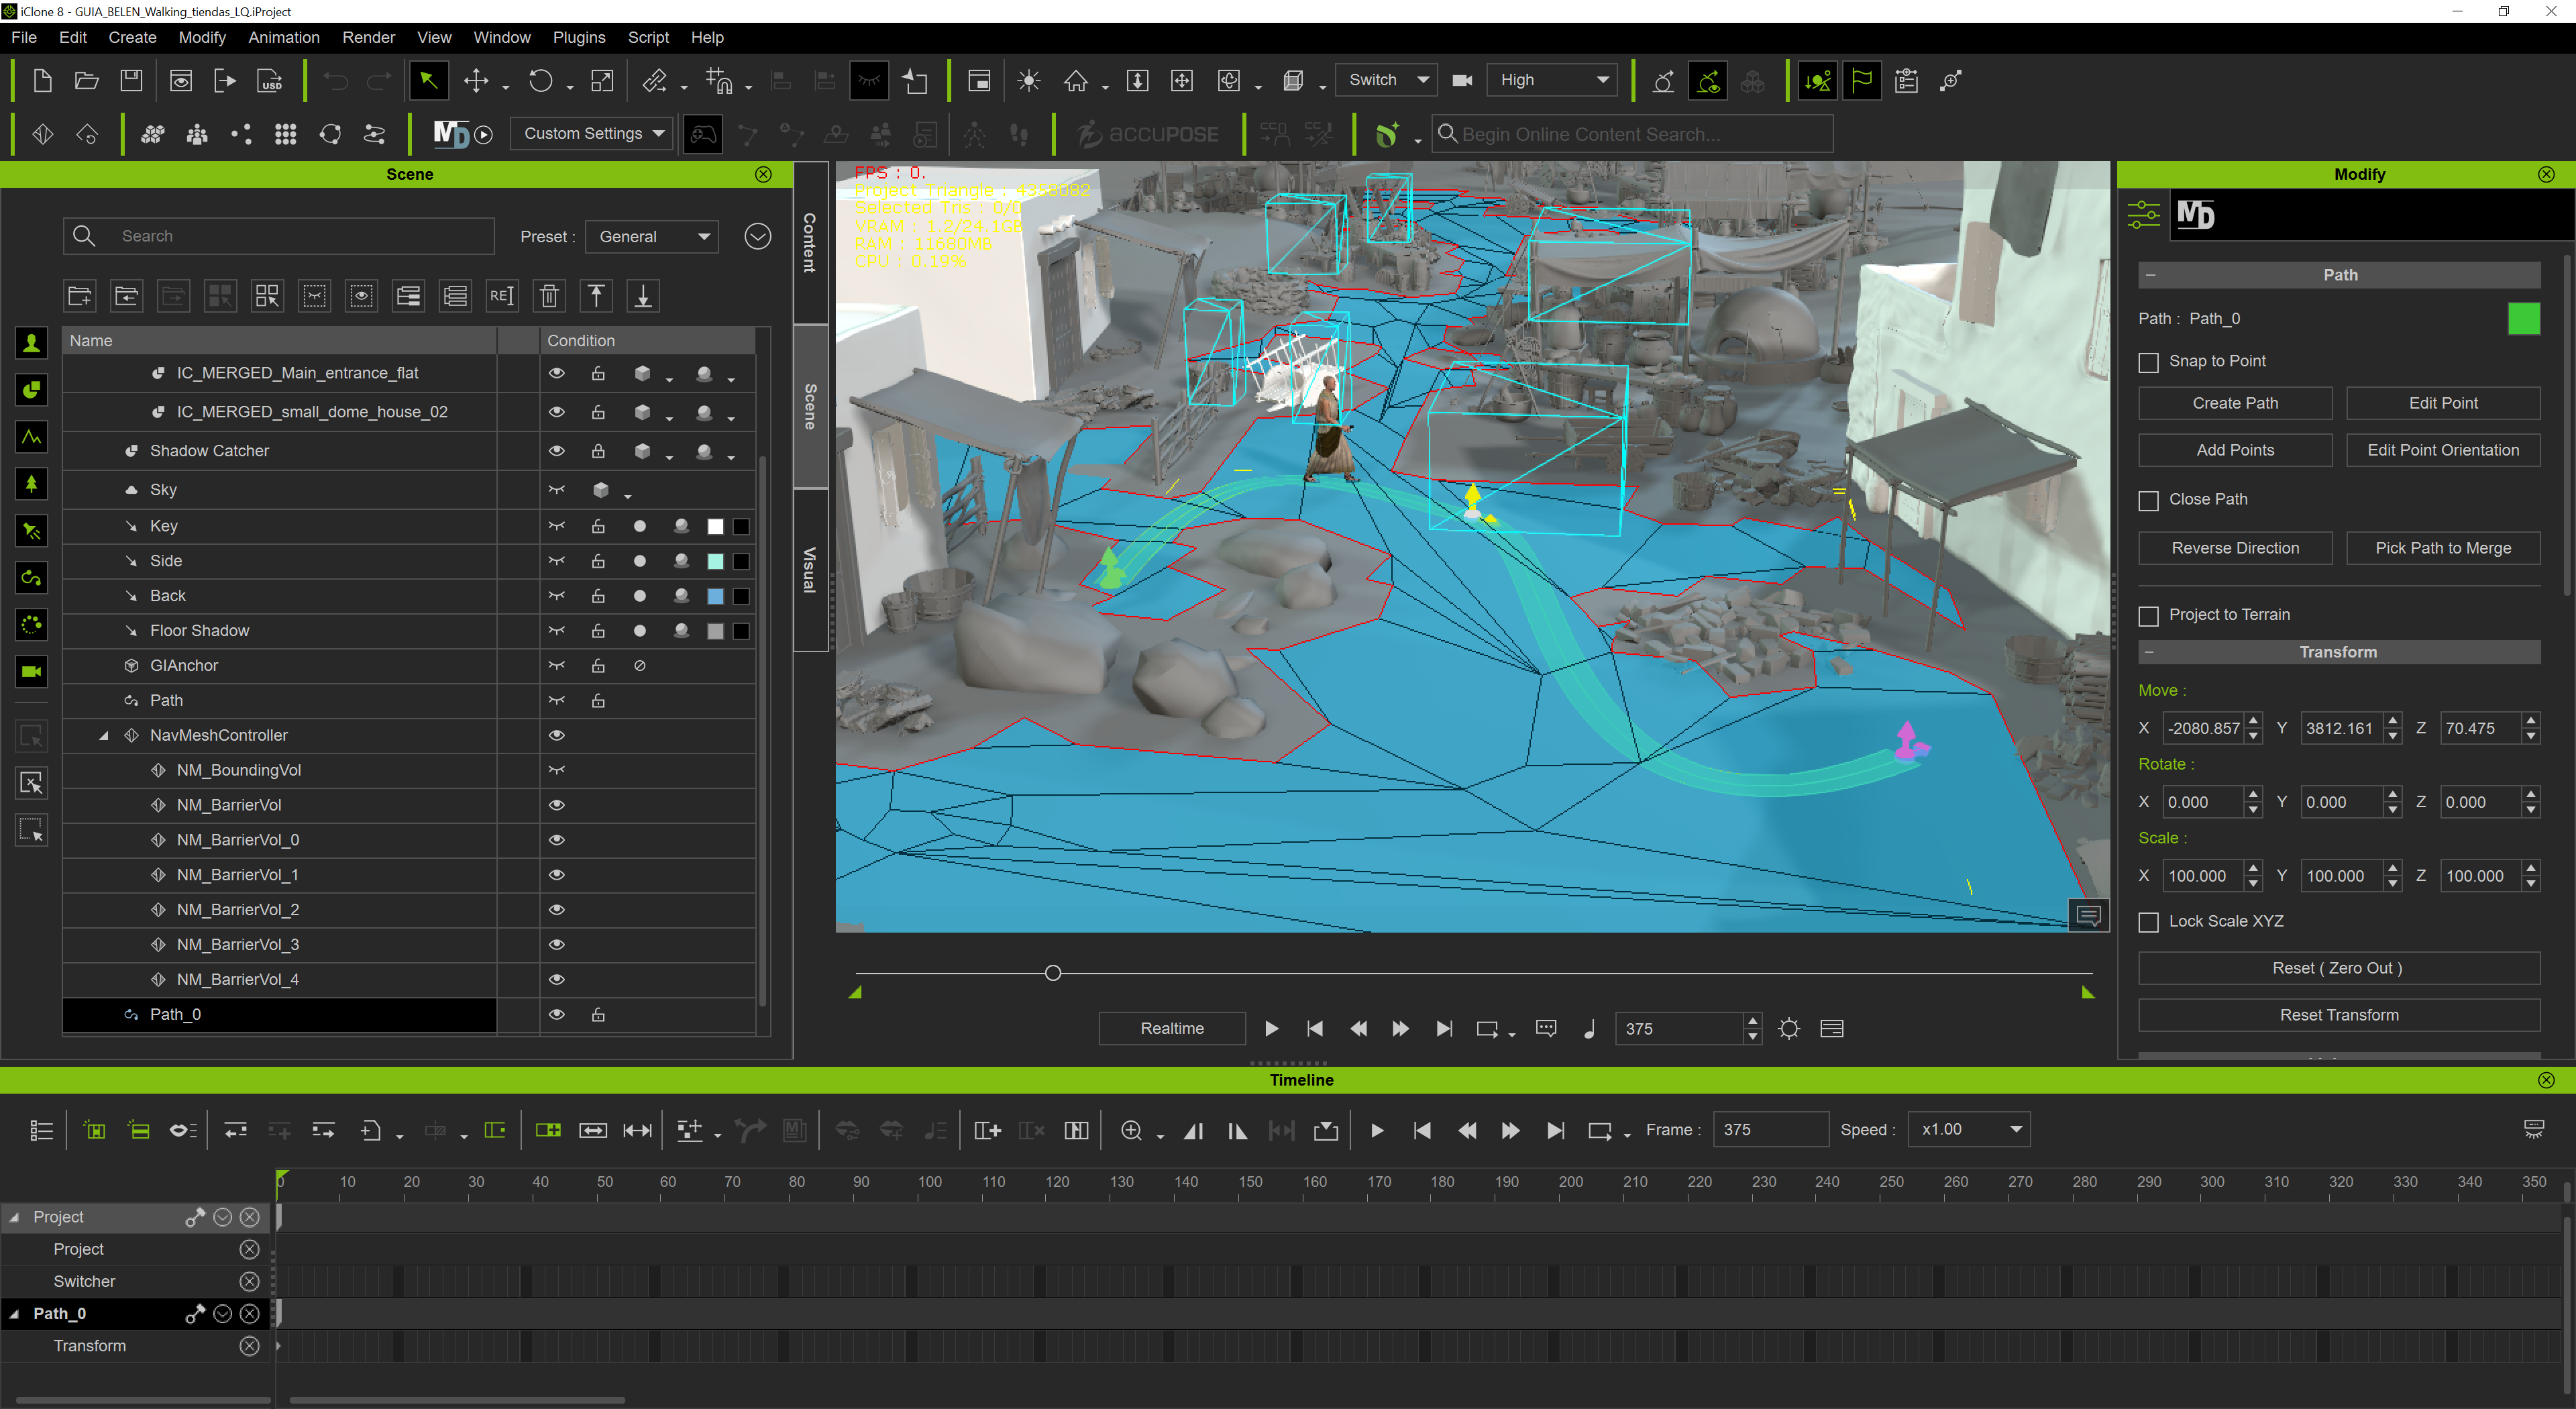Open the General preset dropdown
The image size is (2576, 1409).
coord(653,236)
